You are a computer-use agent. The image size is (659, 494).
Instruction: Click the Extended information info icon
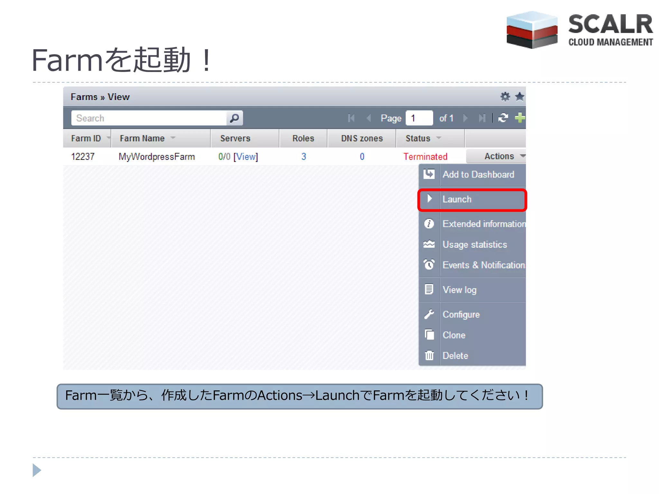coord(429,223)
